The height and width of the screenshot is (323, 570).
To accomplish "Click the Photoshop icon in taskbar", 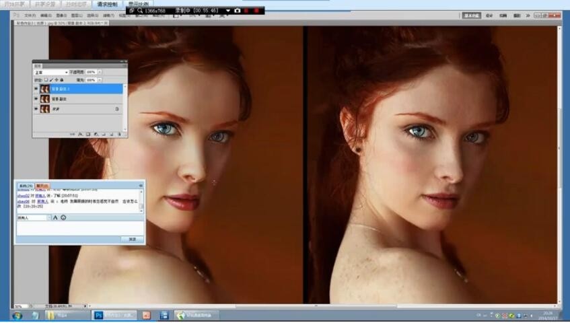I will [x=98, y=315].
